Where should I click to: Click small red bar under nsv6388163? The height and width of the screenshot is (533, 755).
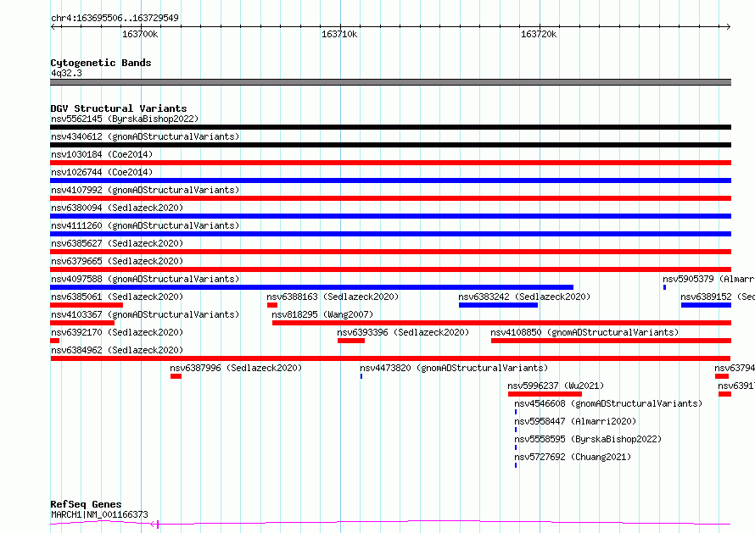(272, 305)
